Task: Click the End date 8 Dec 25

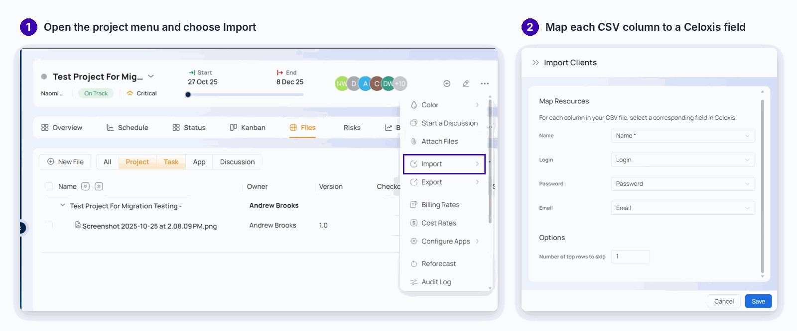Action: [290, 82]
